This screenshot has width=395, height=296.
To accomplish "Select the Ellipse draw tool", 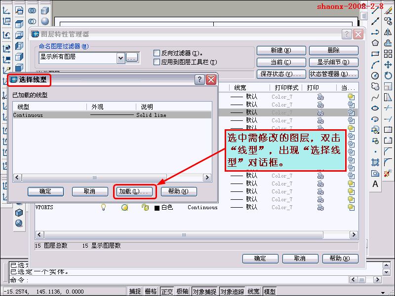I will (x=375, y=108).
